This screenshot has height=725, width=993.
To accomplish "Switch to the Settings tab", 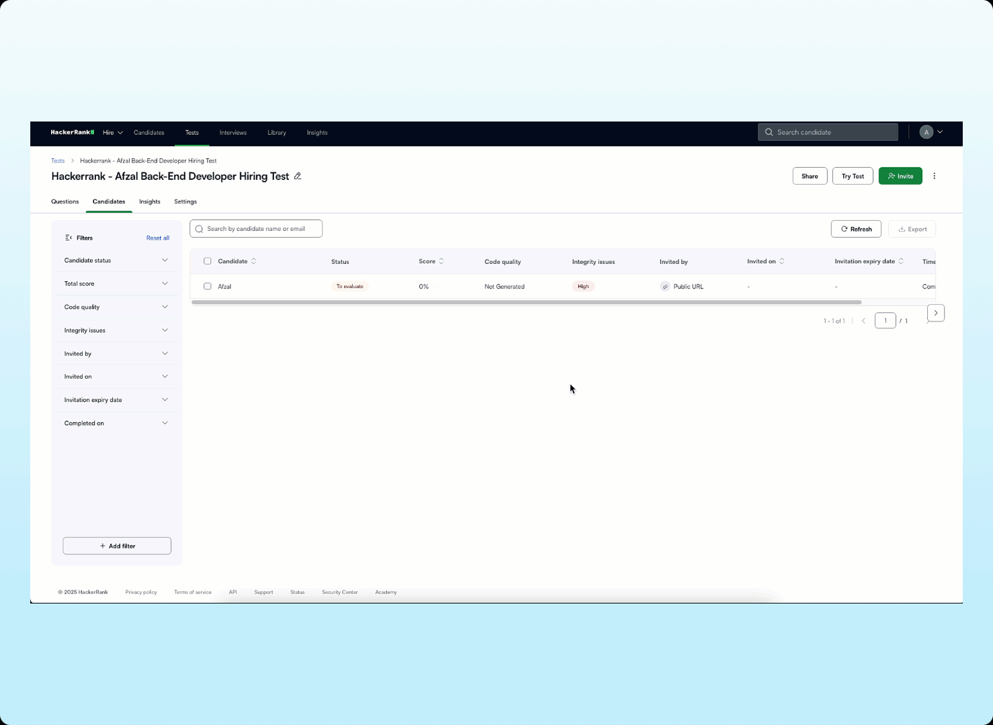I will pos(185,201).
